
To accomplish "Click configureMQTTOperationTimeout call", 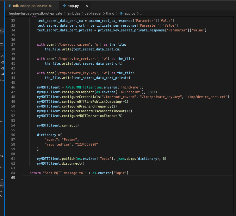I will 90,116.
